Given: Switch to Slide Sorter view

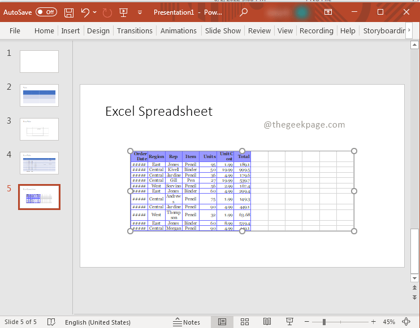Looking at the screenshot, I should [245, 322].
